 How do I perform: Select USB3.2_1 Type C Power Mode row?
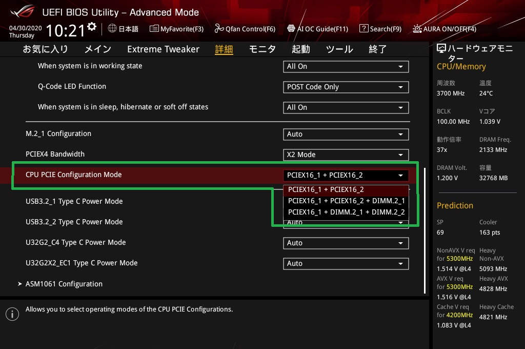pos(74,202)
